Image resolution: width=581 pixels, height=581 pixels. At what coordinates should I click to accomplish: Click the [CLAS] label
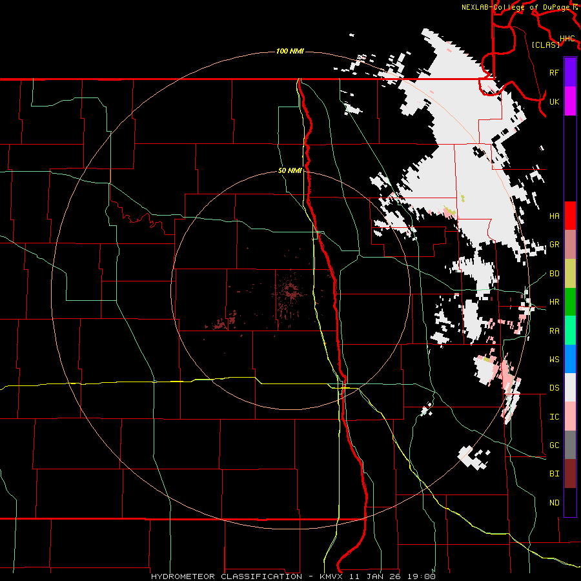545,45
